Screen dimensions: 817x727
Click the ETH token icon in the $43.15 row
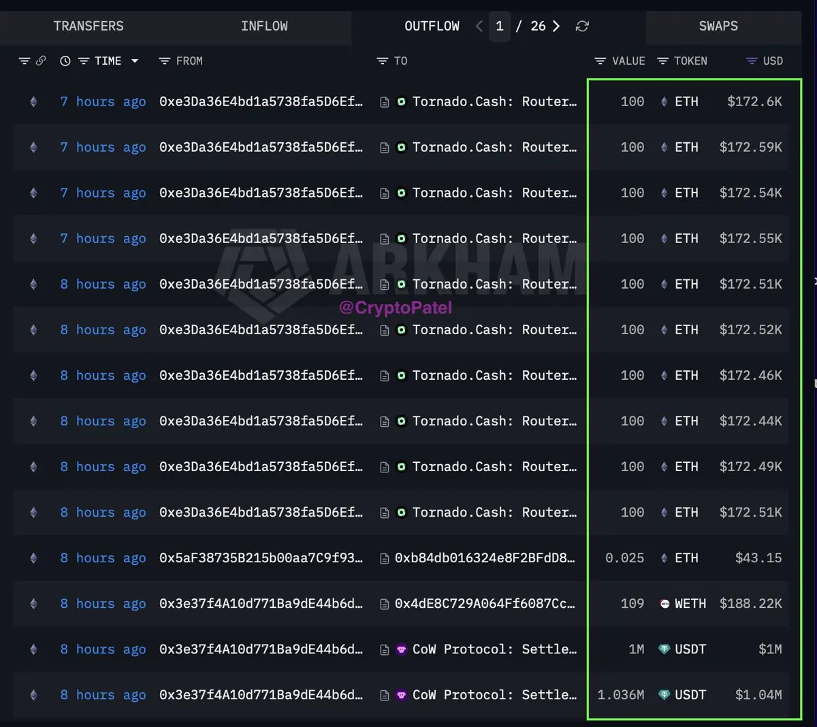click(664, 558)
